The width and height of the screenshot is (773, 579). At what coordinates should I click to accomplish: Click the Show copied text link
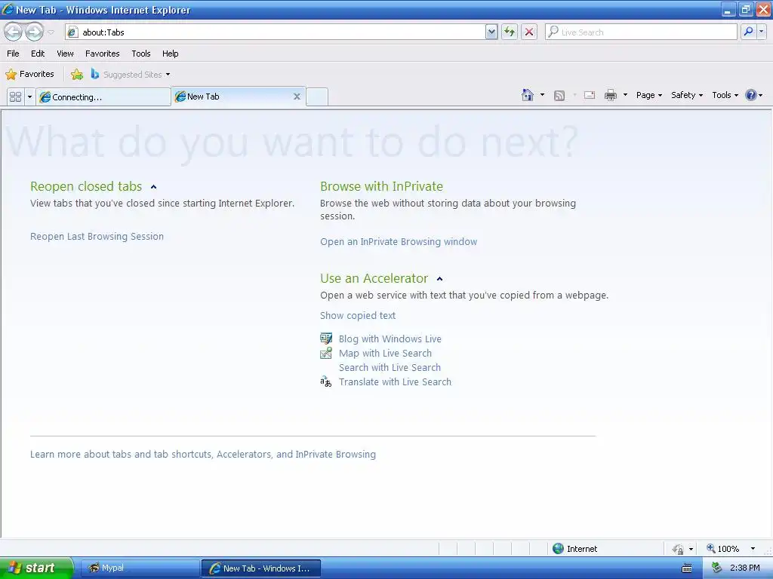[x=357, y=316]
